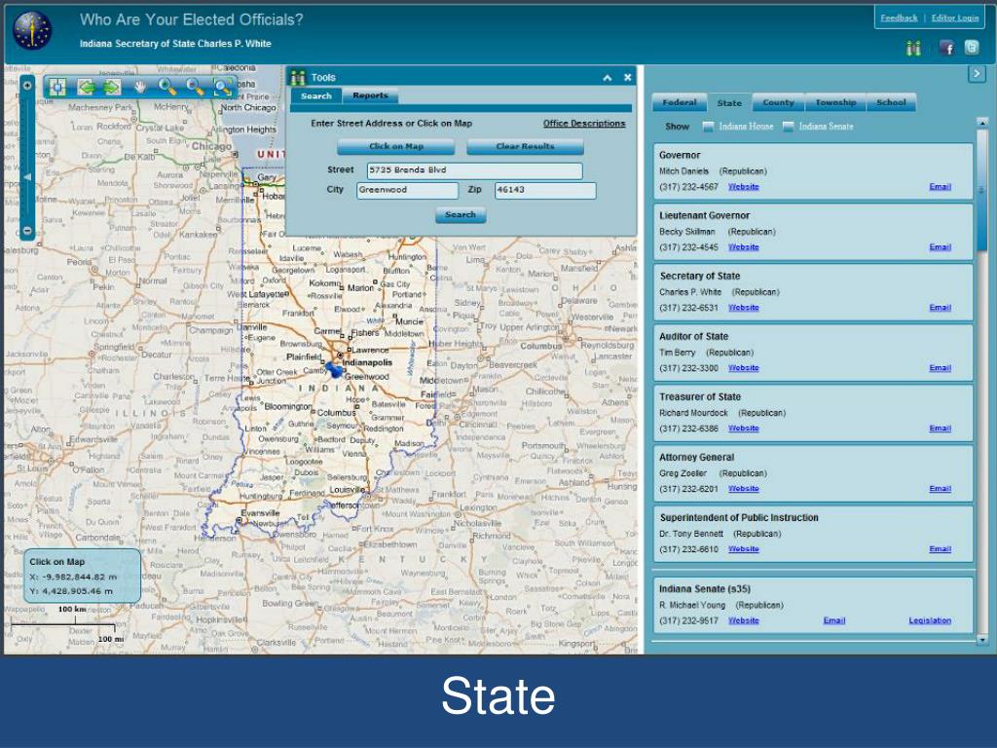This screenshot has height=748, width=997.
Task: Click the 'R. Michael Young' name text
Action: click(692, 606)
